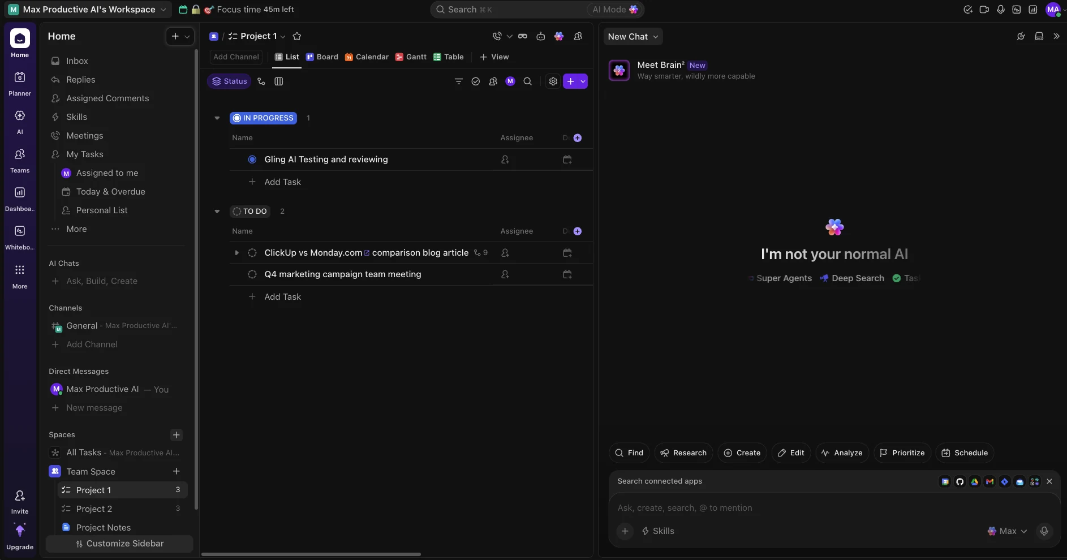Viewport: 1067px width, 560px height.
Task: Set due date for Gling AI Testing task
Action: coord(567,160)
